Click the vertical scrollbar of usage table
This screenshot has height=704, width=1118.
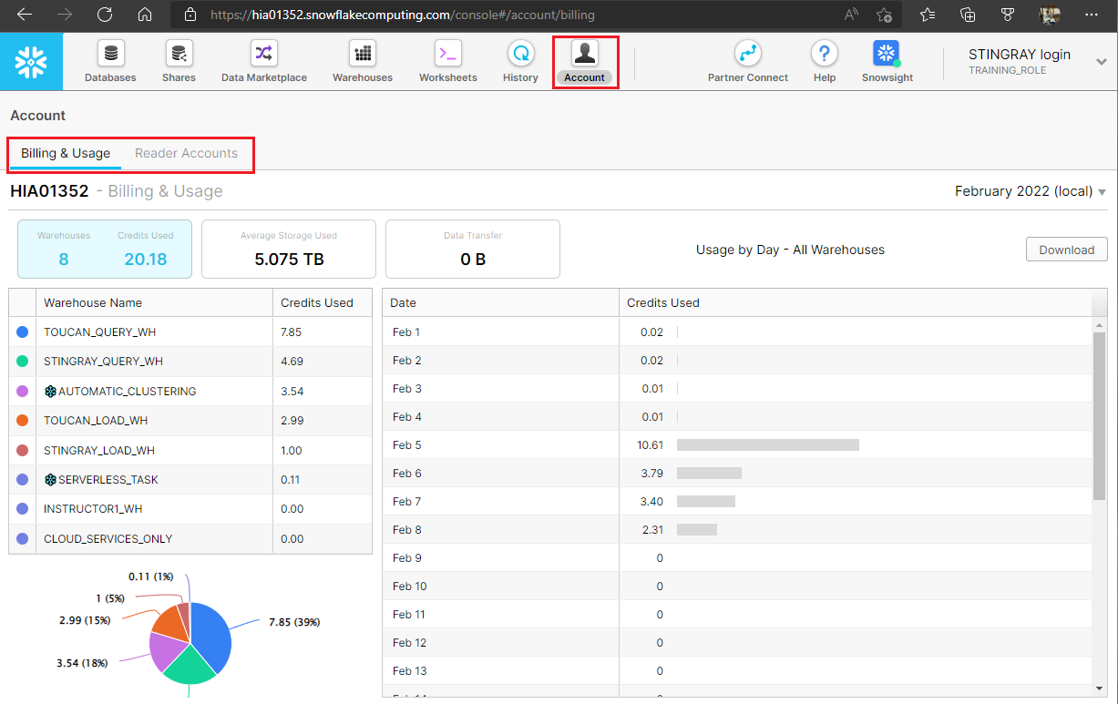(x=1100, y=415)
